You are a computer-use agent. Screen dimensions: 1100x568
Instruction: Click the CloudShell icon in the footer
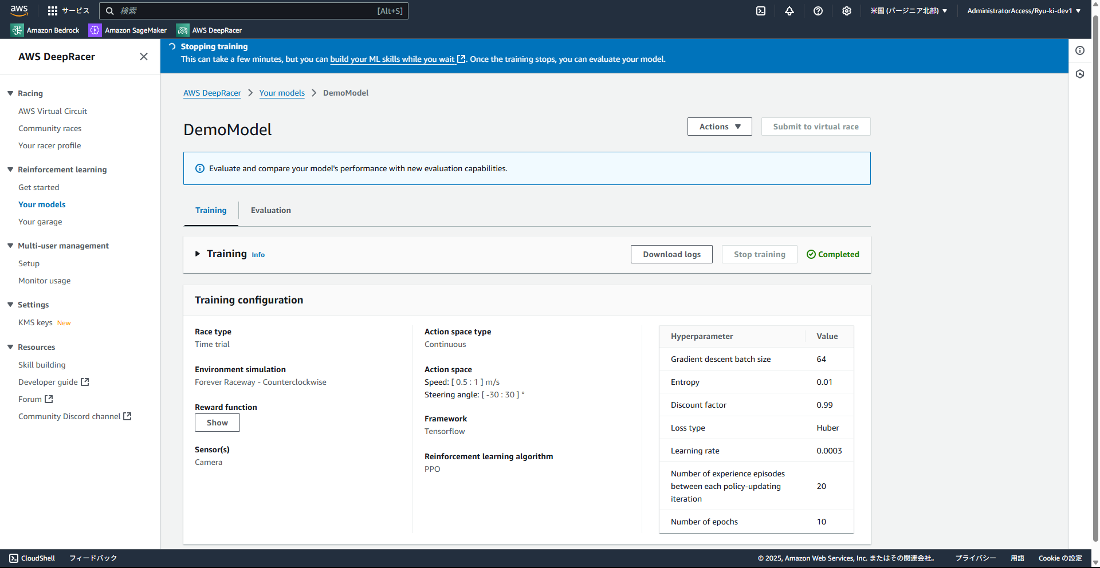point(14,558)
